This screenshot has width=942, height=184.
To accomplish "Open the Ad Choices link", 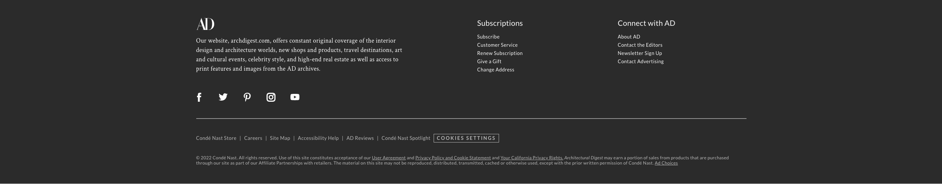I will pos(666,163).
